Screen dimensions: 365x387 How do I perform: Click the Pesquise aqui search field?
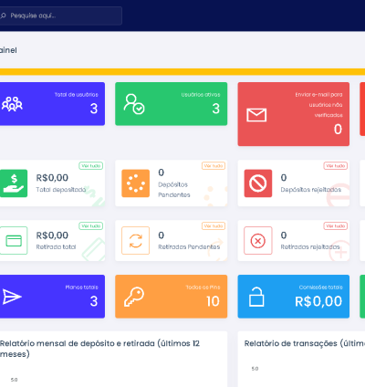click(x=61, y=16)
